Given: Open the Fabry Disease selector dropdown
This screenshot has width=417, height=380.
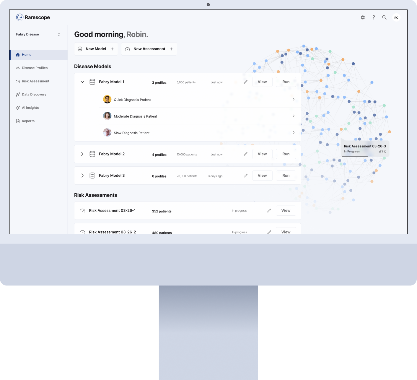Looking at the screenshot, I should point(38,34).
